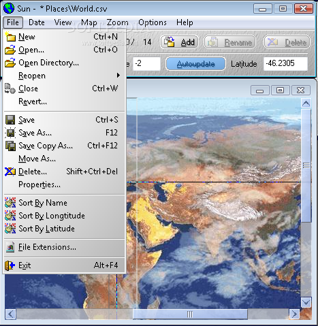318x326 pixels.
Task: Click the New file folder icon
Action: pos(10,37)
